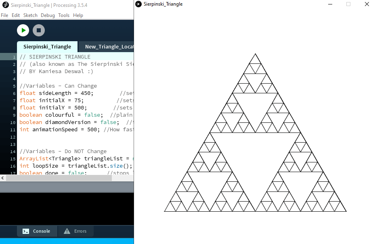The width and height of the screenshot is (373, 244).
Task: Open the File menu
Action: tap(4, 15)
